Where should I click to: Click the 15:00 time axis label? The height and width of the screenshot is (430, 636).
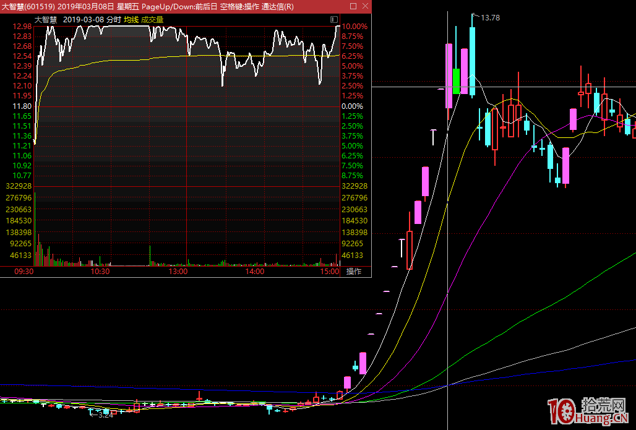[x=330, y=272]
